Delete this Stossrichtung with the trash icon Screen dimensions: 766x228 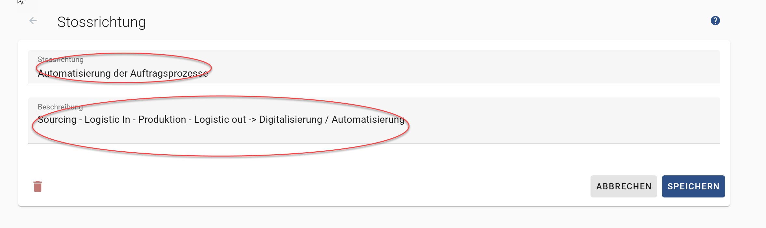coord(38,186)
